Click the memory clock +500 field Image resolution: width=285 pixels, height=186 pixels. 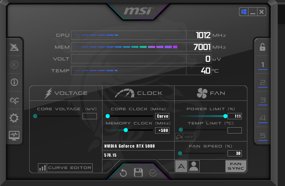[162, 130]
